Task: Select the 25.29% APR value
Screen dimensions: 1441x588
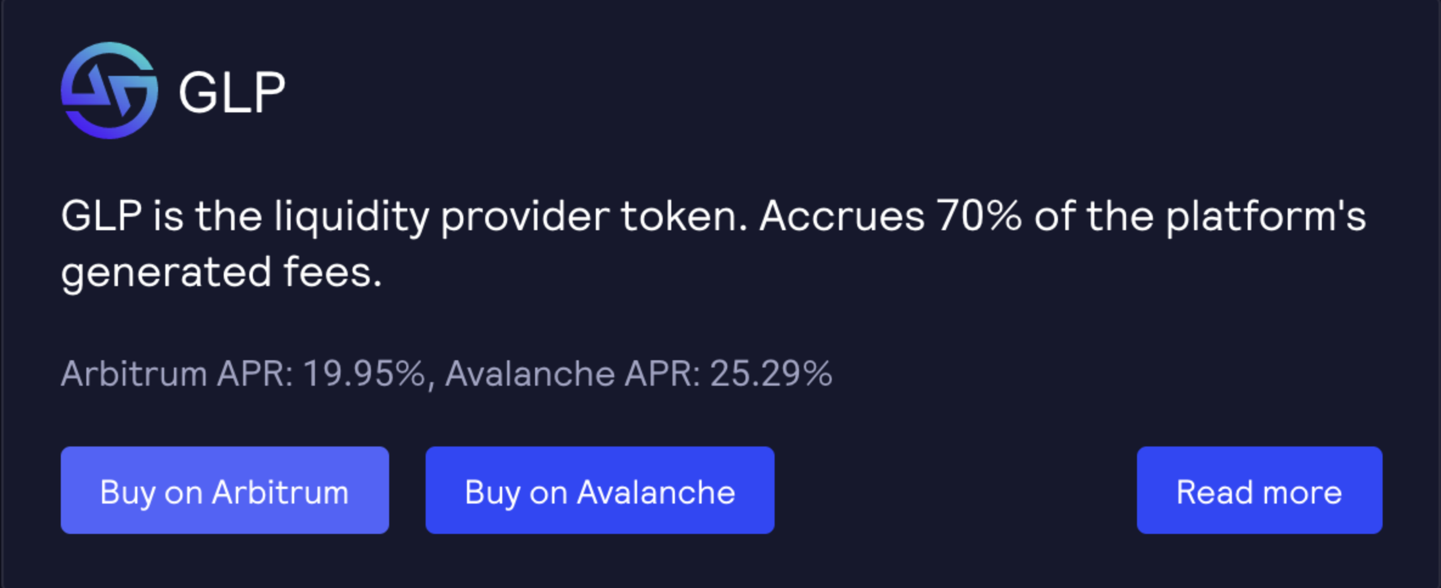Action: 771,373
